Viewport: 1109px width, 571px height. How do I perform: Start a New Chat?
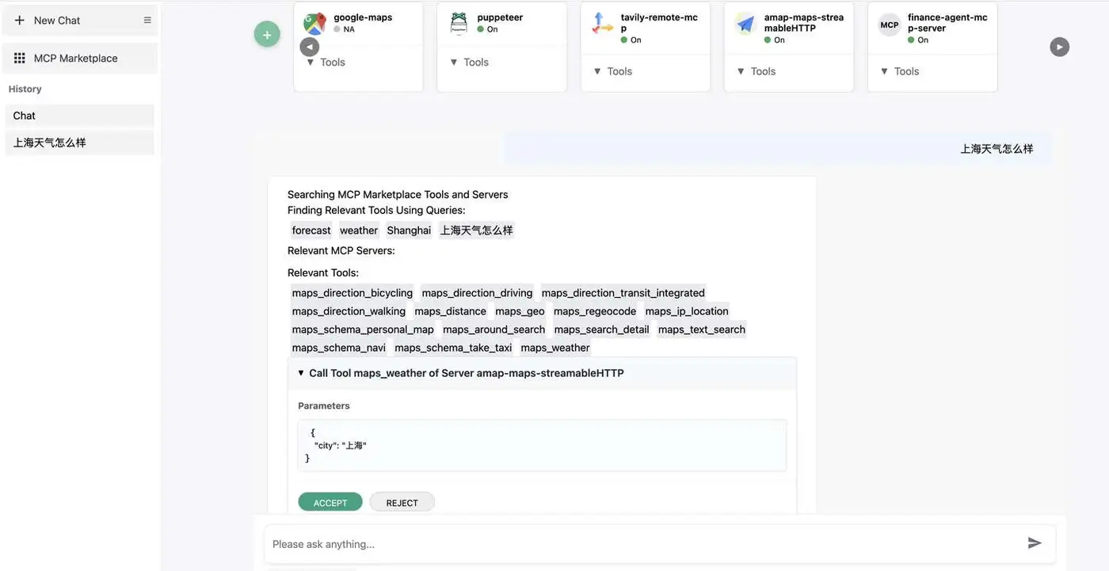click(x=80, y=21)
